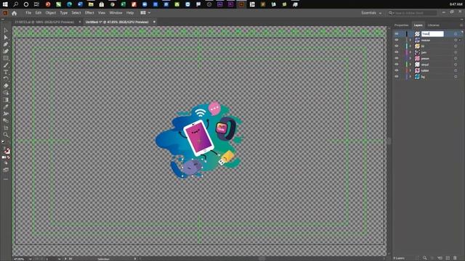Go to the Illustrator Home screen

tap(15, 13)
